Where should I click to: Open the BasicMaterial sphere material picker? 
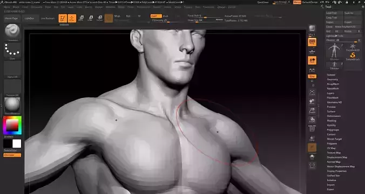click(12, 105)
